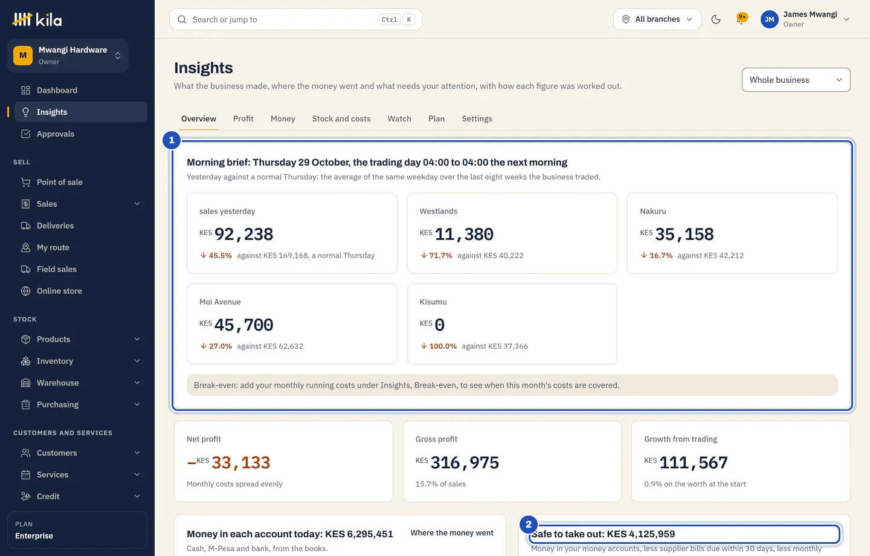Click the Online store globe icon
870x556 pixels.
pyautogui.click(x=25, y=291)
